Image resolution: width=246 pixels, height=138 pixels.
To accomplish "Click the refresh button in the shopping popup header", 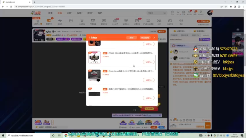I will 132,37.
